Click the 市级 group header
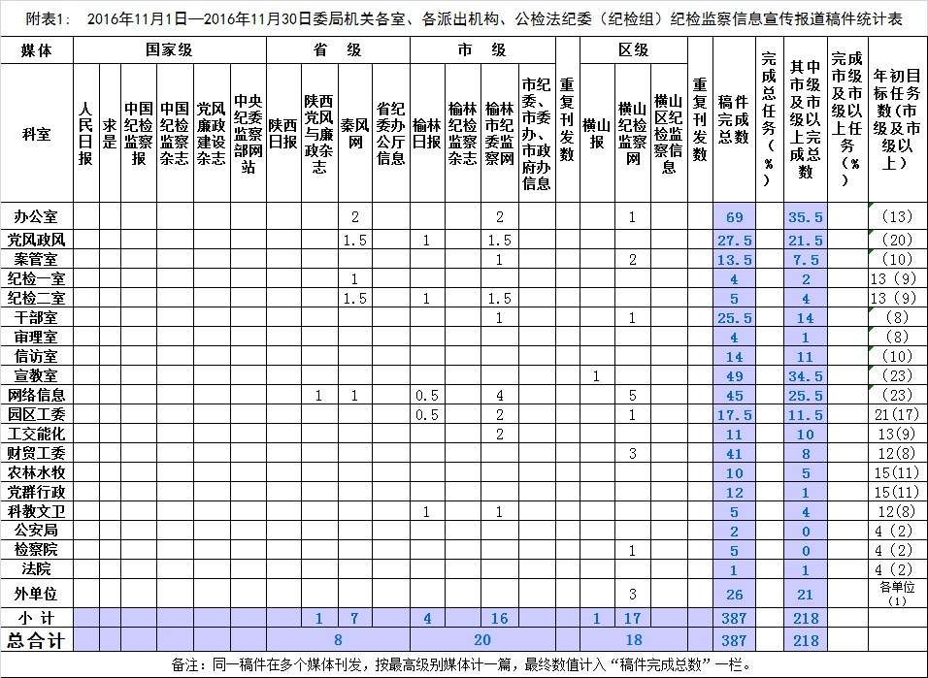The image size is (928, 678). click(x=482, y=50)
